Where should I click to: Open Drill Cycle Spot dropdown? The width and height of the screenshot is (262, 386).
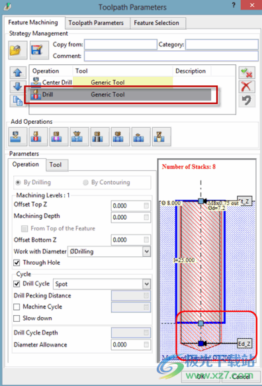click(147, 284)
